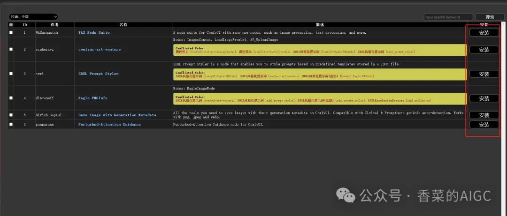Click the 描述 column header

[320, 25]
